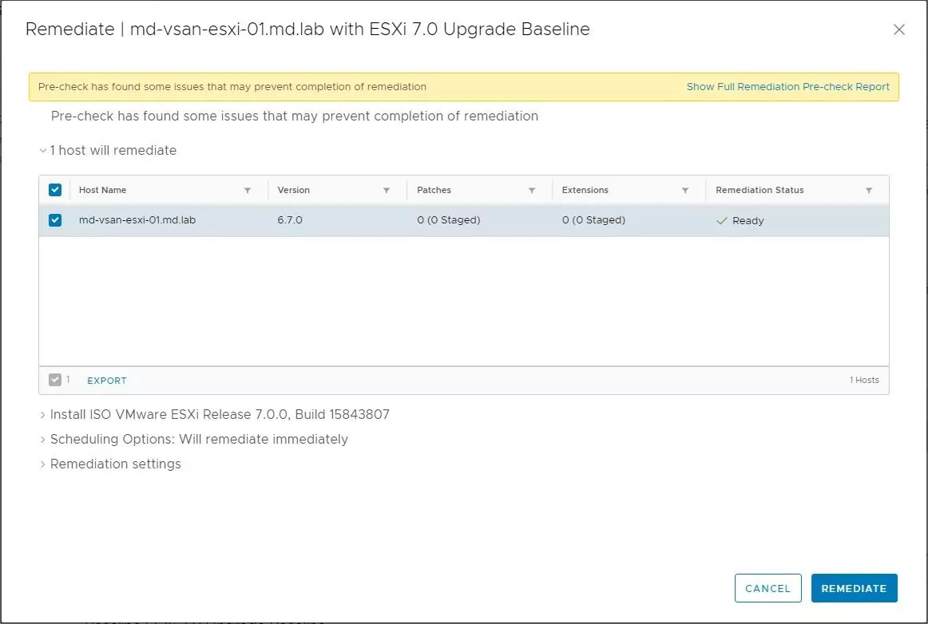928x624 pixels.
Task: Toggle the select-all hosts header checkbox
Action: click(55, 190)
